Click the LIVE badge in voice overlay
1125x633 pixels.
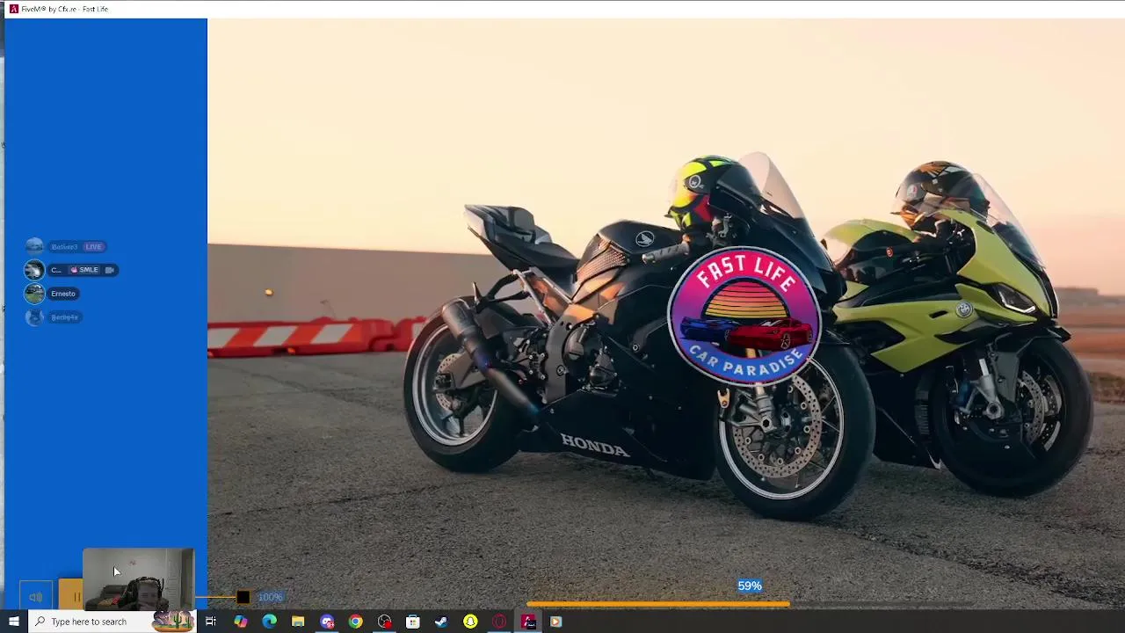(93, 247)
